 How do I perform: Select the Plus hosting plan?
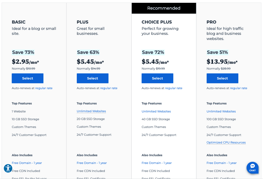click(x=92, y=78)
